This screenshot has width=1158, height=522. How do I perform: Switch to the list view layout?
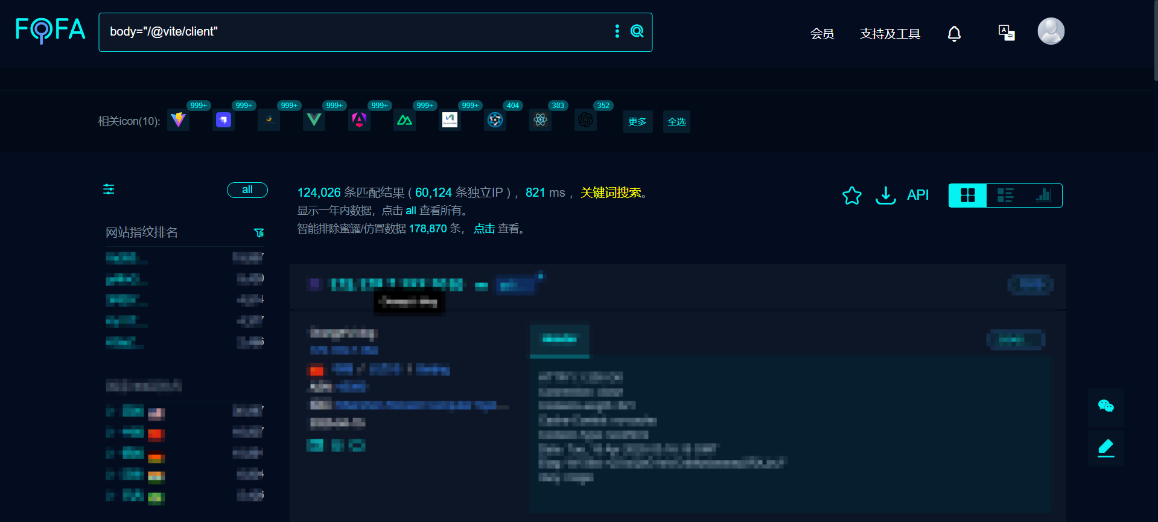click(x=1005, y=196)
